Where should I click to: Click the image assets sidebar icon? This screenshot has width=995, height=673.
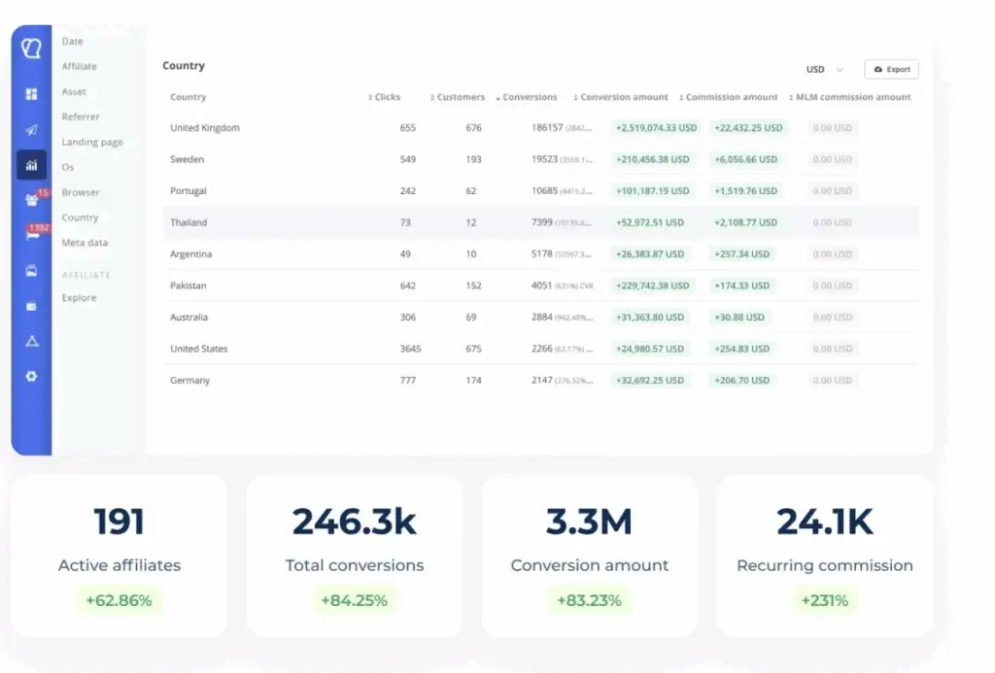31,271
